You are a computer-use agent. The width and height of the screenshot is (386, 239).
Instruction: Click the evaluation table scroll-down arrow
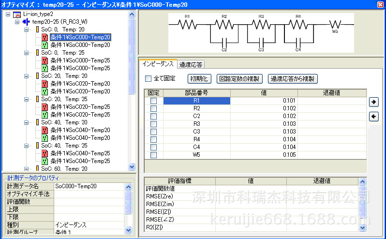pos(362,228)
